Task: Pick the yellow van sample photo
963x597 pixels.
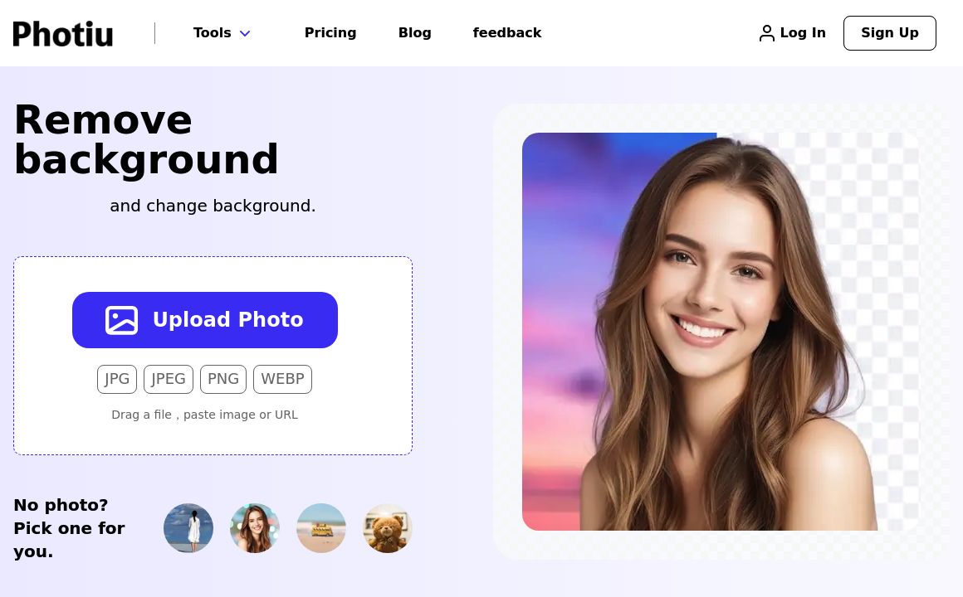Action: pos(321,528)
